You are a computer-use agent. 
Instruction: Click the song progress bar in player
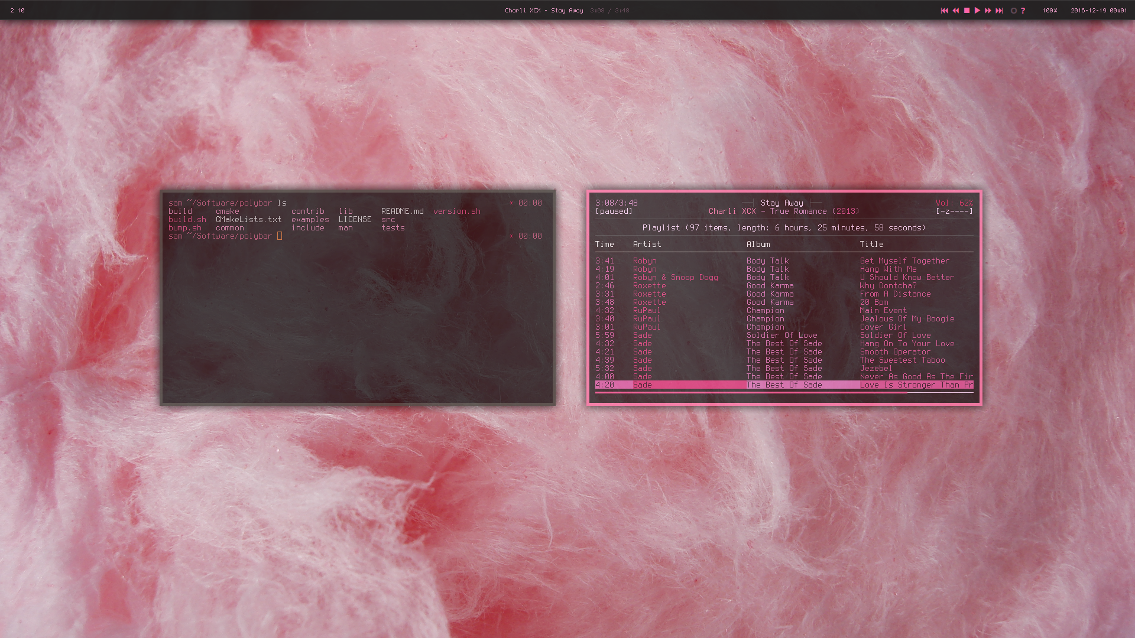tap(783, 393)
